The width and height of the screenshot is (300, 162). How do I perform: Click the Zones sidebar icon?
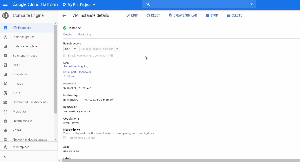[5, 130]
